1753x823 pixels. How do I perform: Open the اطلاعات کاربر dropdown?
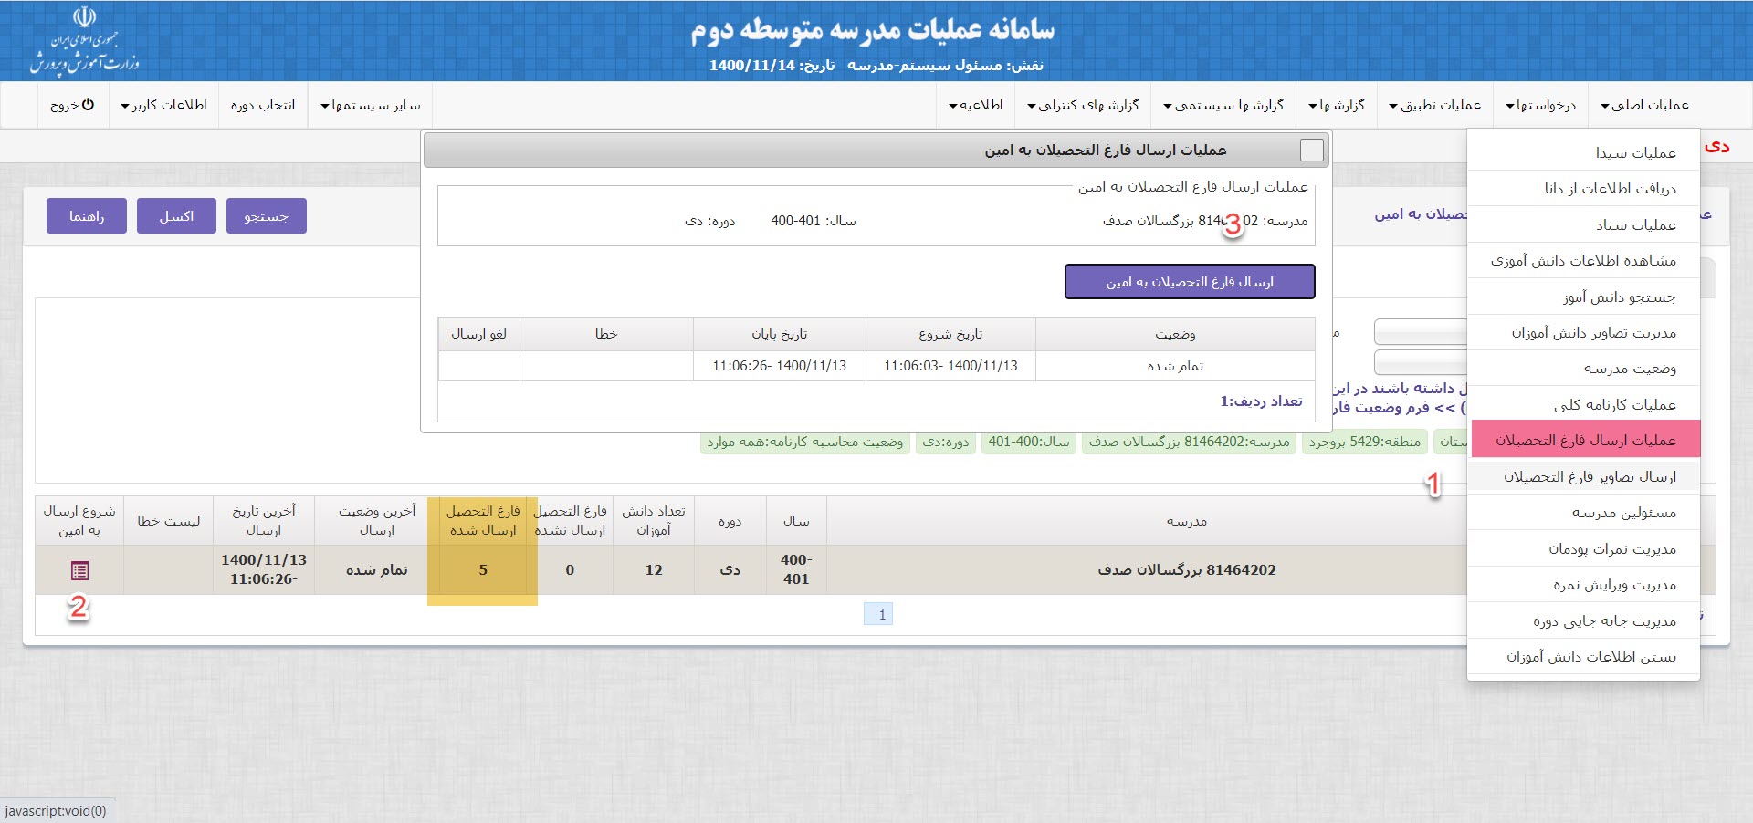pyautogui.click(x=163, y=105)
